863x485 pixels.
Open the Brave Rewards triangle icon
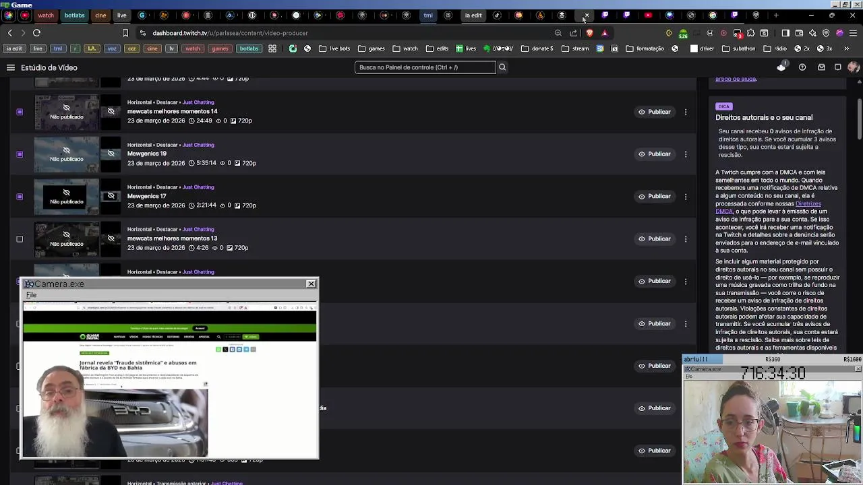tap(605, 33)
